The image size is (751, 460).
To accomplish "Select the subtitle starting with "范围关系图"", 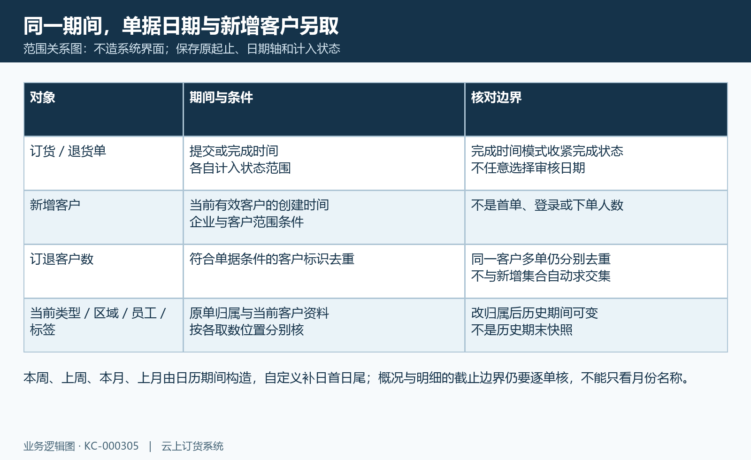I will pos(182,49).
